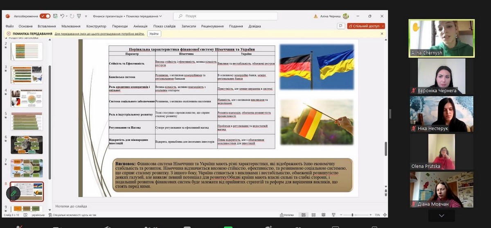Viewport: 491px width, 228px height.
Task: Toggle the Автозбереження switch
Action: (45, 16)
